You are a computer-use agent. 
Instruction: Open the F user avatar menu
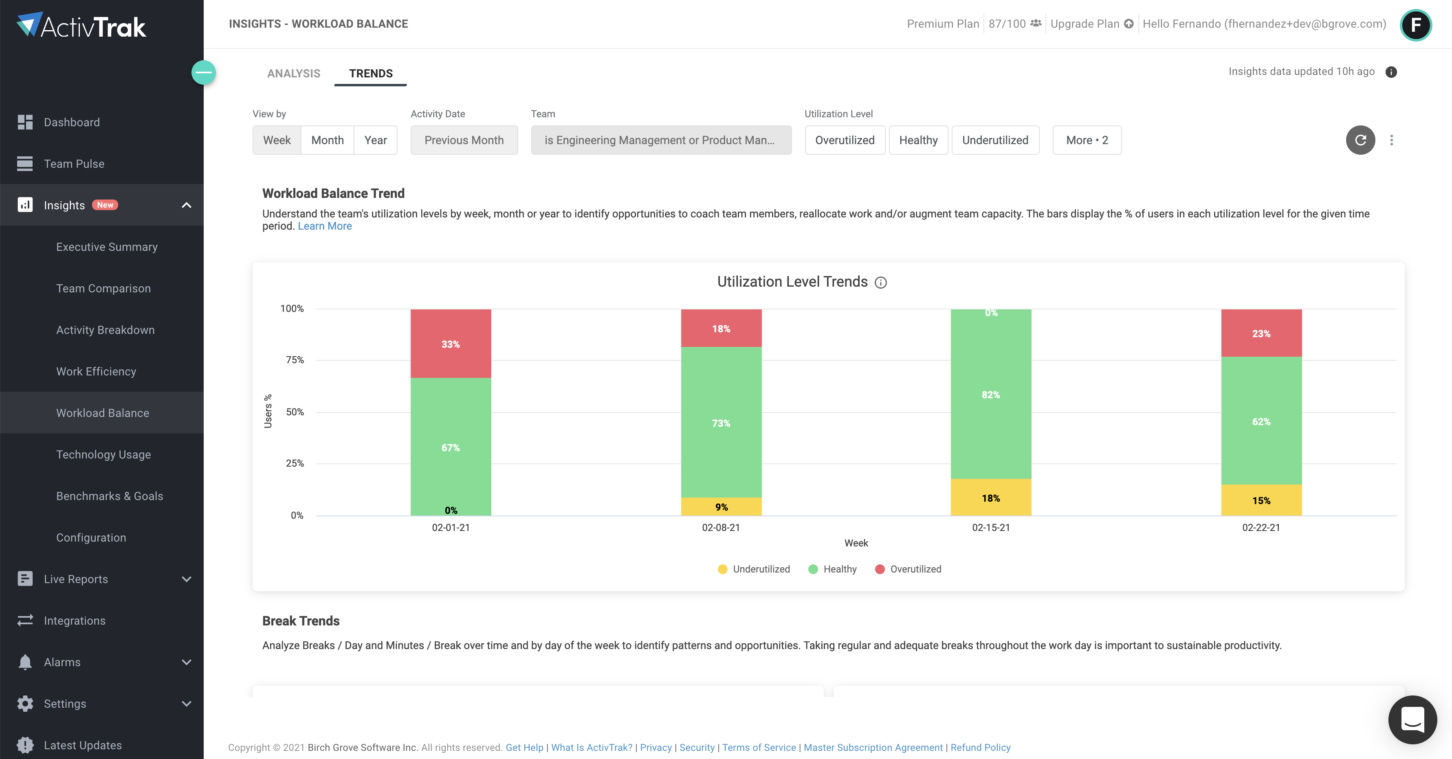1415,25
